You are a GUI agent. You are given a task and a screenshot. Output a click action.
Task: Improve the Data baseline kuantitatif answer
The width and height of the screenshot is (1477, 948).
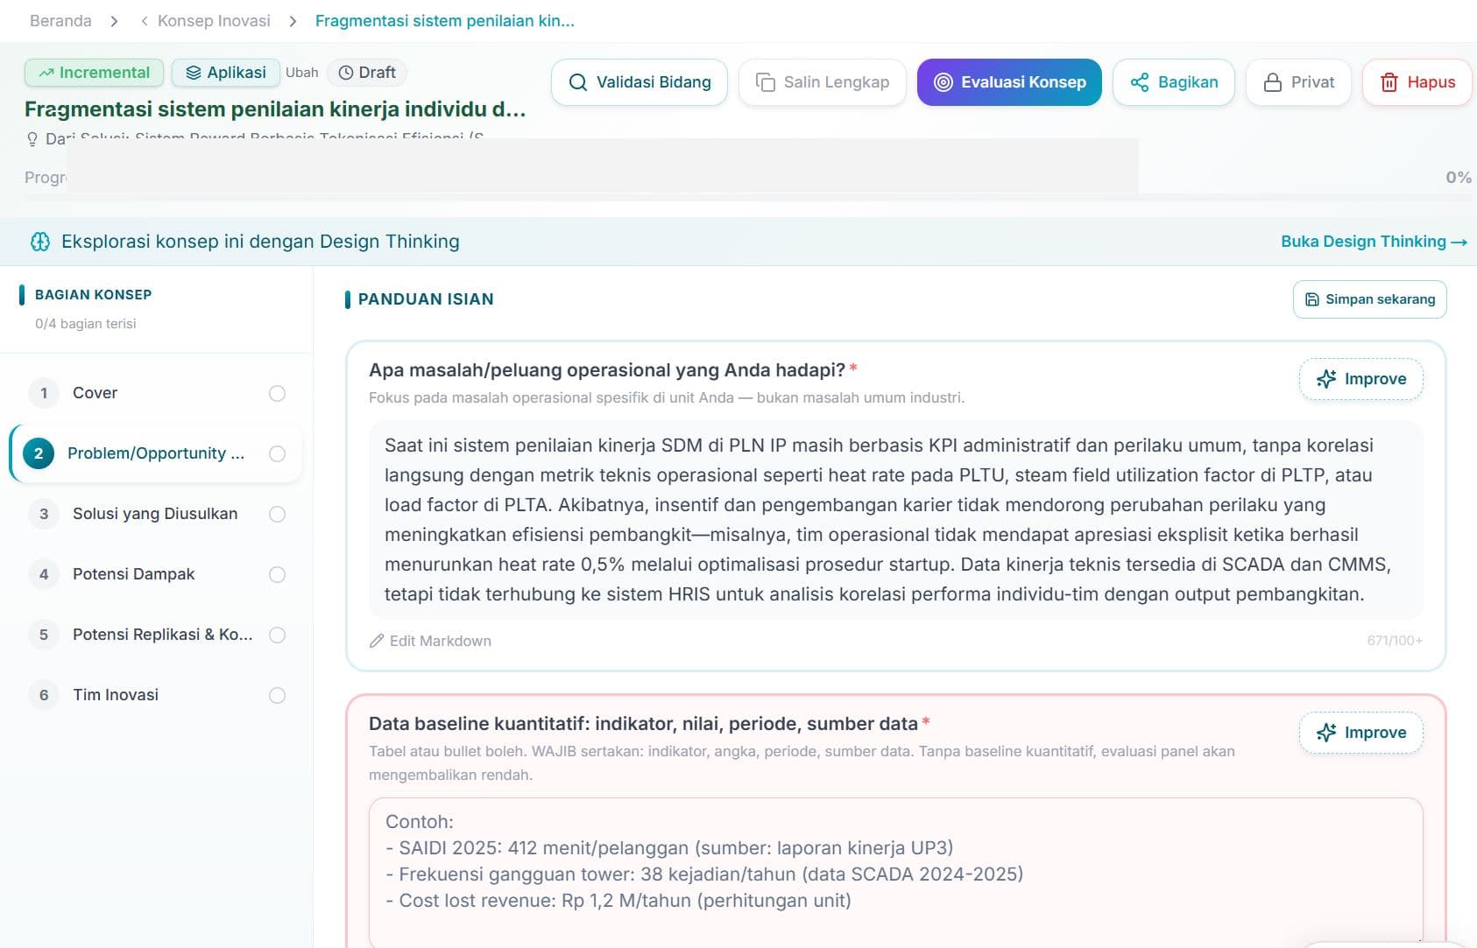coord(1361,733)
